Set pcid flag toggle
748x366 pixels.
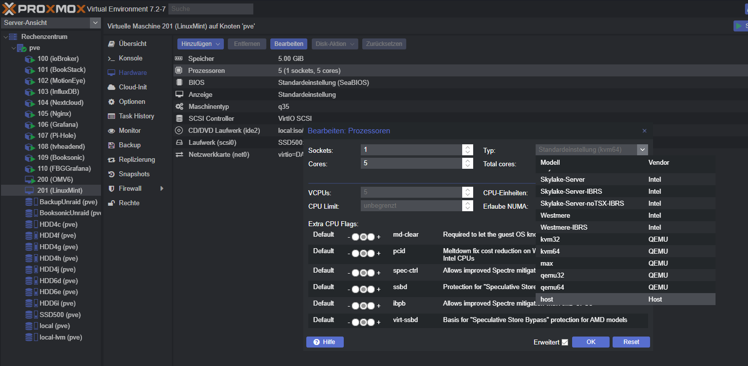(x=364, y=254)
